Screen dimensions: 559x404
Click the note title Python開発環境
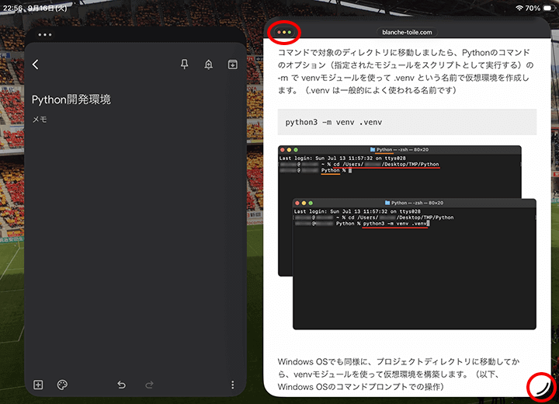pos(71,99)
